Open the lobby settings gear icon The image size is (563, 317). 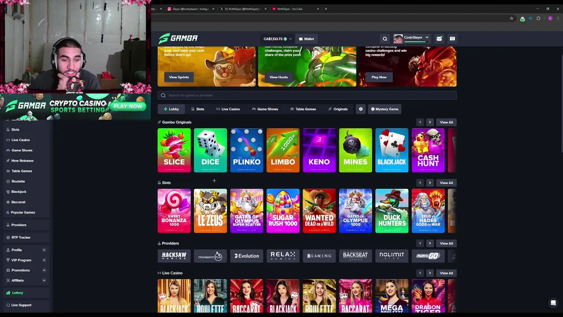pos(361,109)
